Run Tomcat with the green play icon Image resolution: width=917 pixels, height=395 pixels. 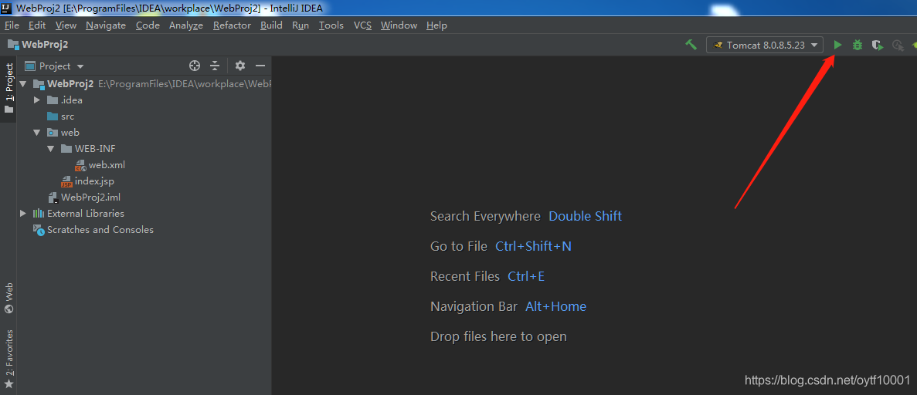click(837, 45)
